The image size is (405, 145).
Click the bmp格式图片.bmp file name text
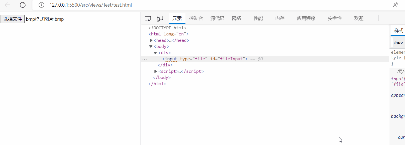pos(45,19)
